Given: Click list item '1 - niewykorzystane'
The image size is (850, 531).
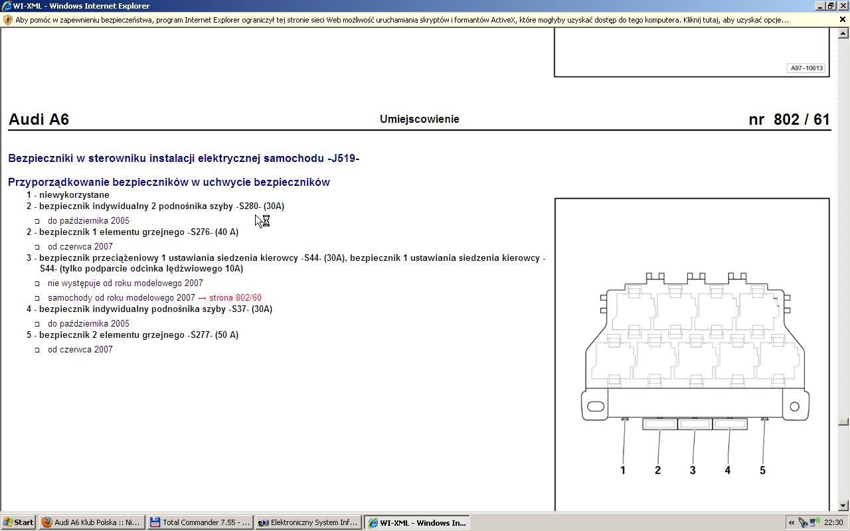Looking at the screenshot, I should click(x=68, y=195).
